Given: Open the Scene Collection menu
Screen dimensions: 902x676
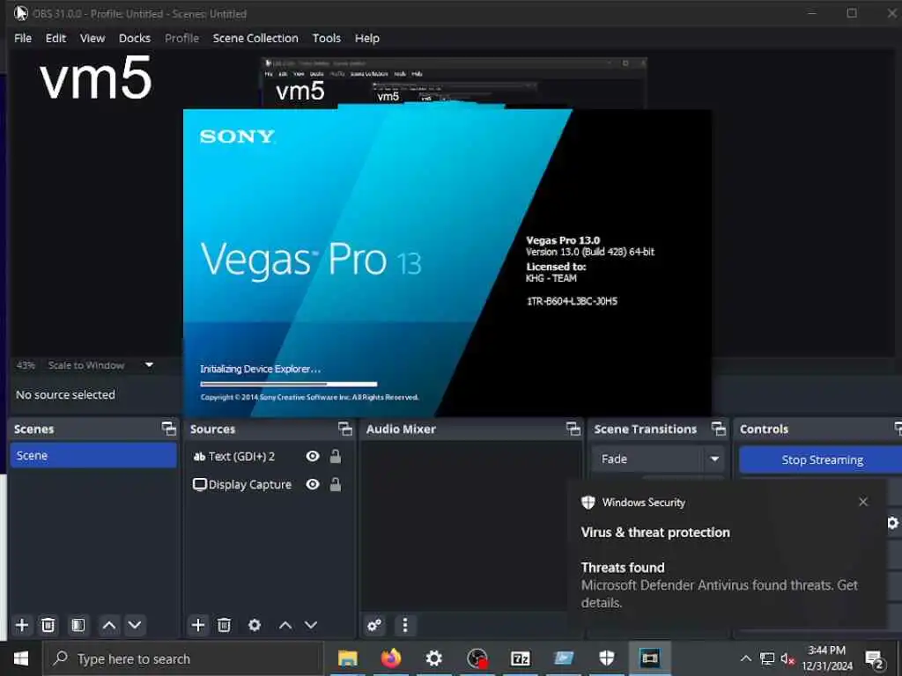Looking at the screenshot, I should (x=255, y=38).
